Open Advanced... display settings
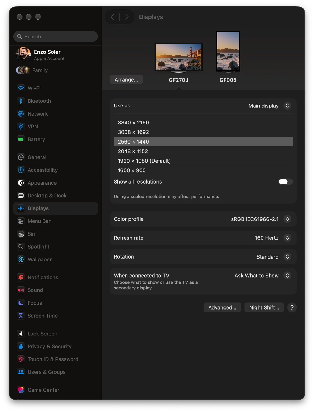The width and height of the screenshot is (314, 412). coord(222,307)
